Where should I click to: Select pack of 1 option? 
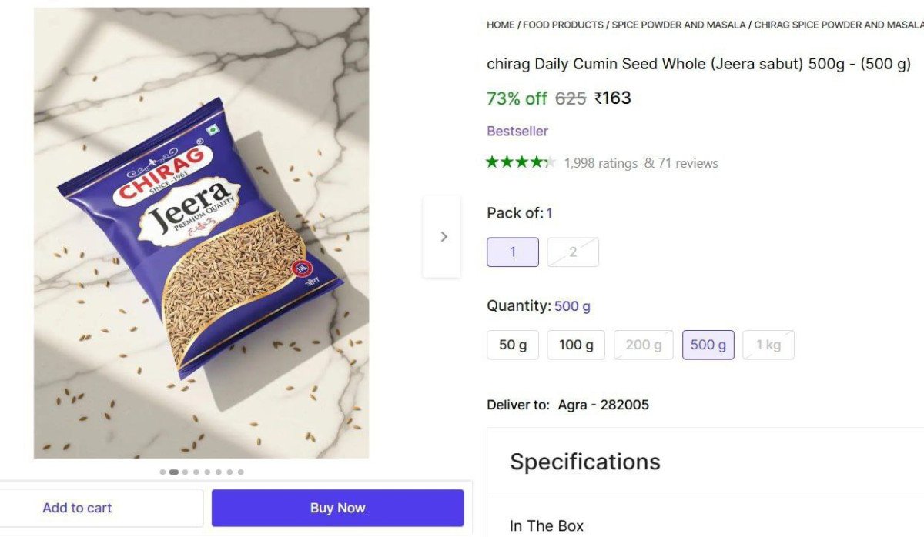513,252
